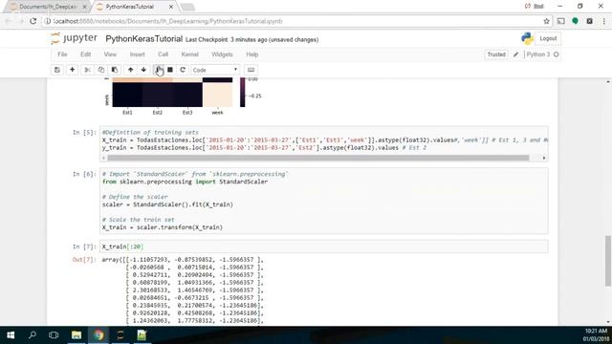
Task: Close the PythonKerasTutorial browser tab
Action: (171, 7)
